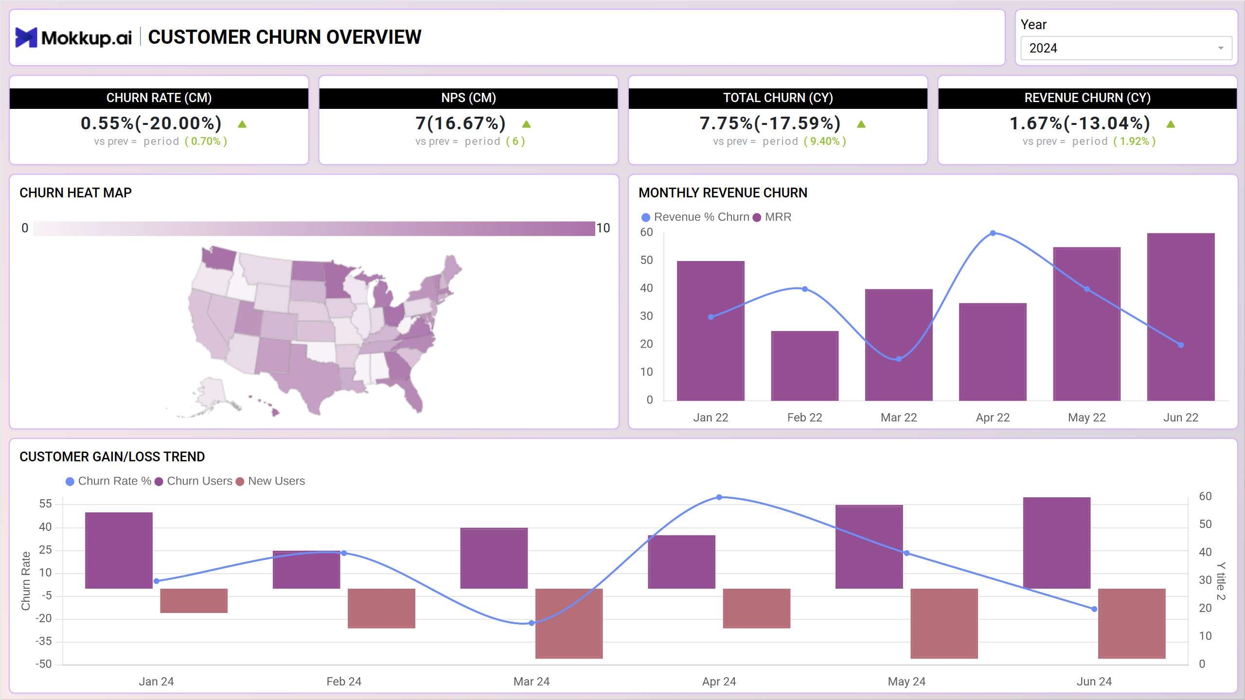Click Apr 22 peak point on revenue churn line
The width and height of the screenshot is (1245, 700).
[x=993, y=233]
